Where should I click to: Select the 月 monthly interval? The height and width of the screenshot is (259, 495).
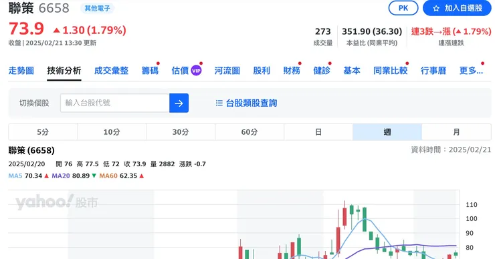point(456,132)
